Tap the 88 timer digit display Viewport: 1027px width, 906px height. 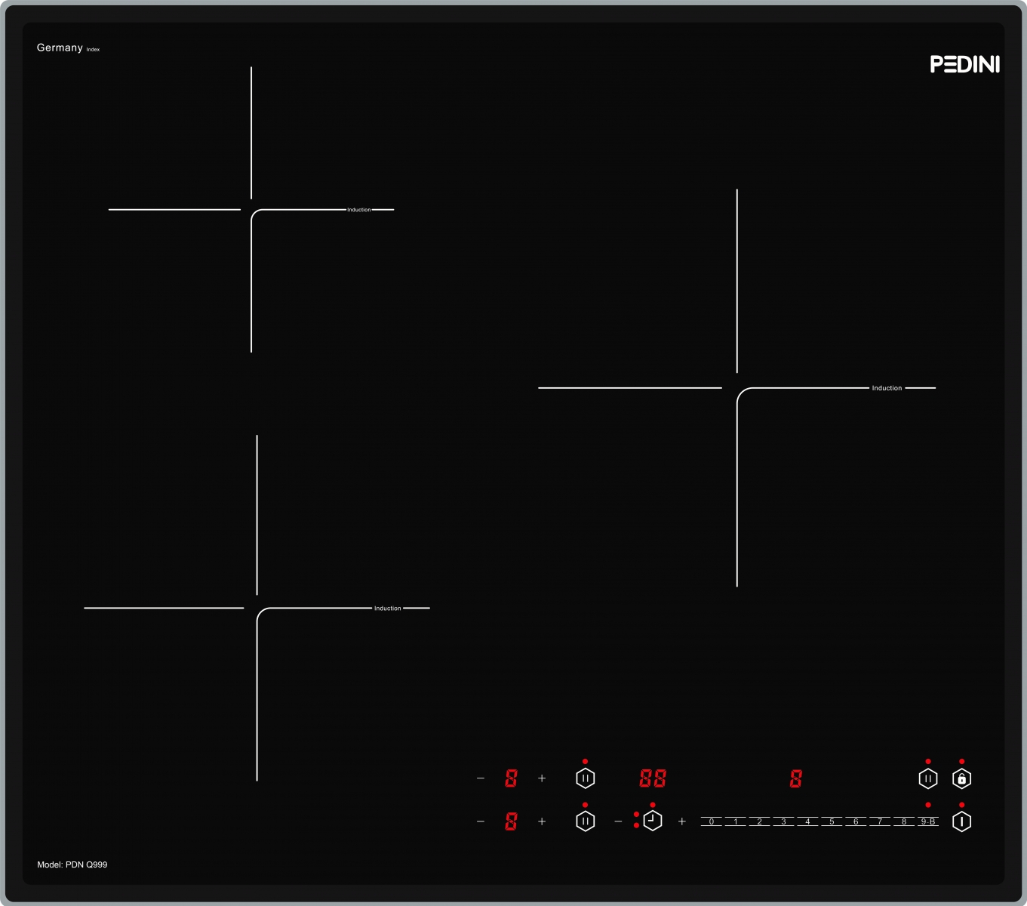[653, 778]
